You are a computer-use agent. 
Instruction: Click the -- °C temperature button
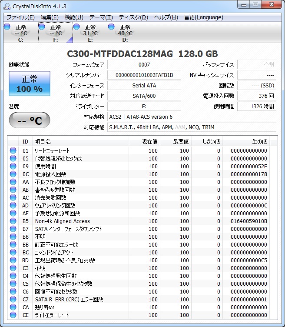tap(30, 120)
